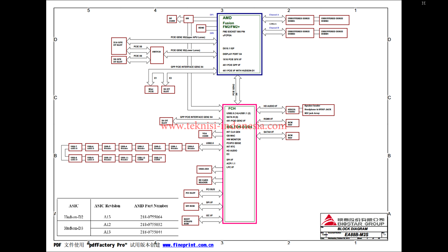Viewport: 448px width, 252px height.
Task: Click the EA88B-M2S document number
Action: (357, 234)
